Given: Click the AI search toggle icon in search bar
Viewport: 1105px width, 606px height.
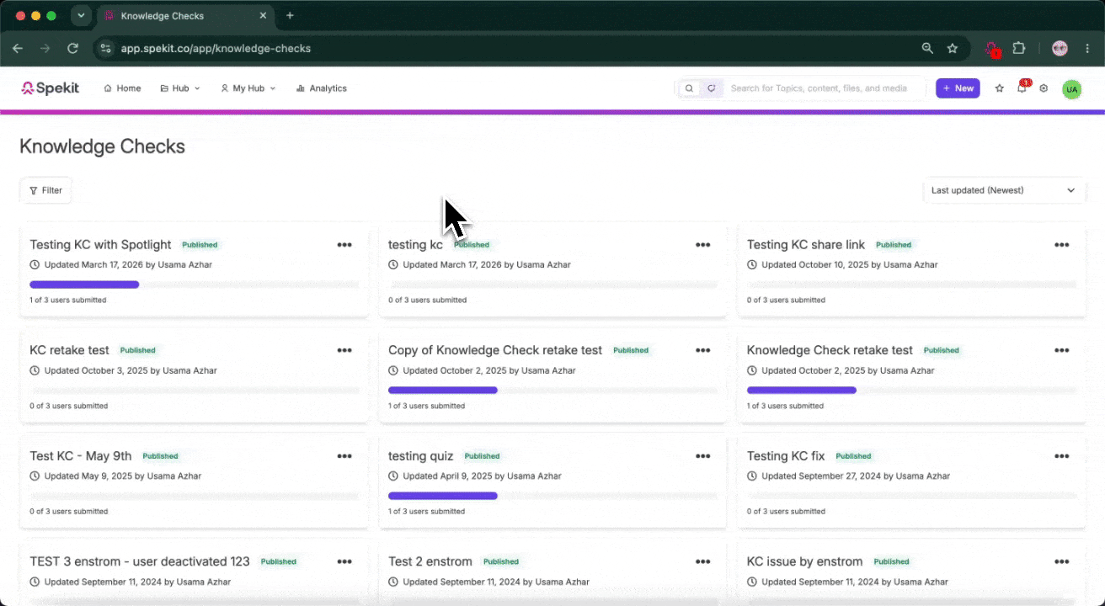Looking at the screenshot, I should (x=712, y=88).
